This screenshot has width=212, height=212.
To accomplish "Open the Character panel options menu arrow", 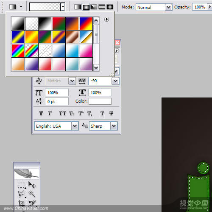I will tap(117, 50).
